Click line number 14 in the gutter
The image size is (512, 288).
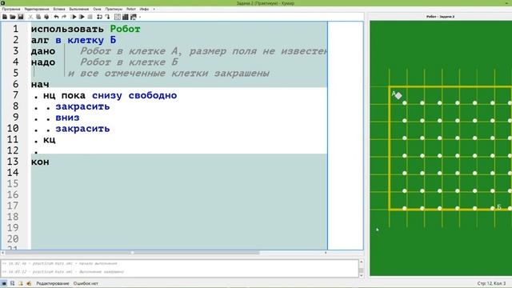coord(13,173)
